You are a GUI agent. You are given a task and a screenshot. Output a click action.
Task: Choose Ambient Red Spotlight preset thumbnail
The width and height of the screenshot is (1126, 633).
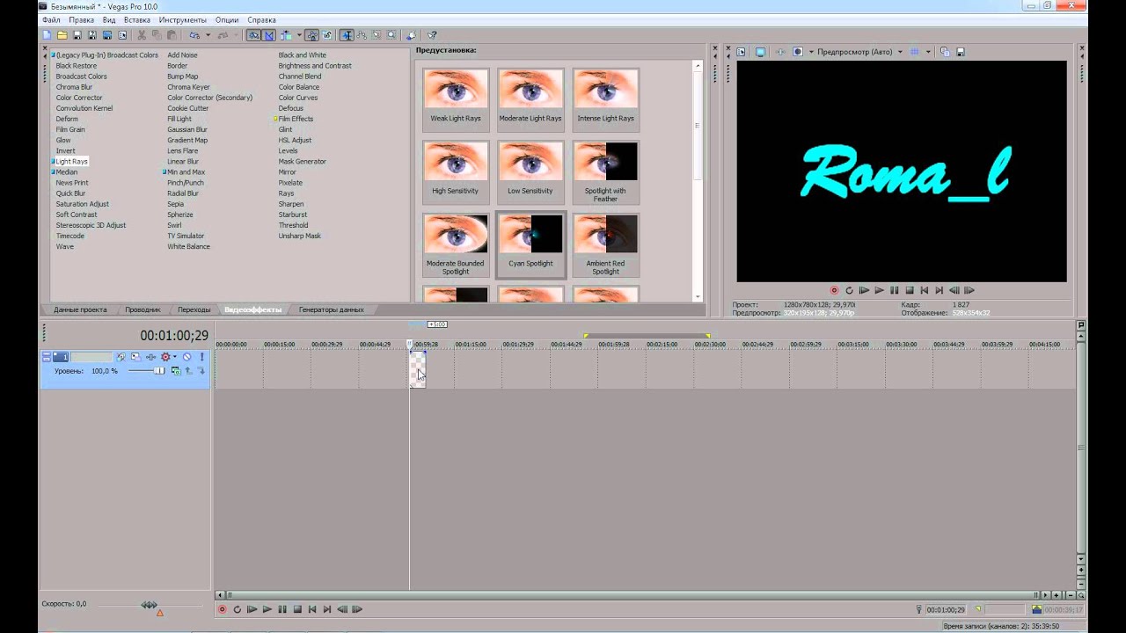[x=605, y=246]
